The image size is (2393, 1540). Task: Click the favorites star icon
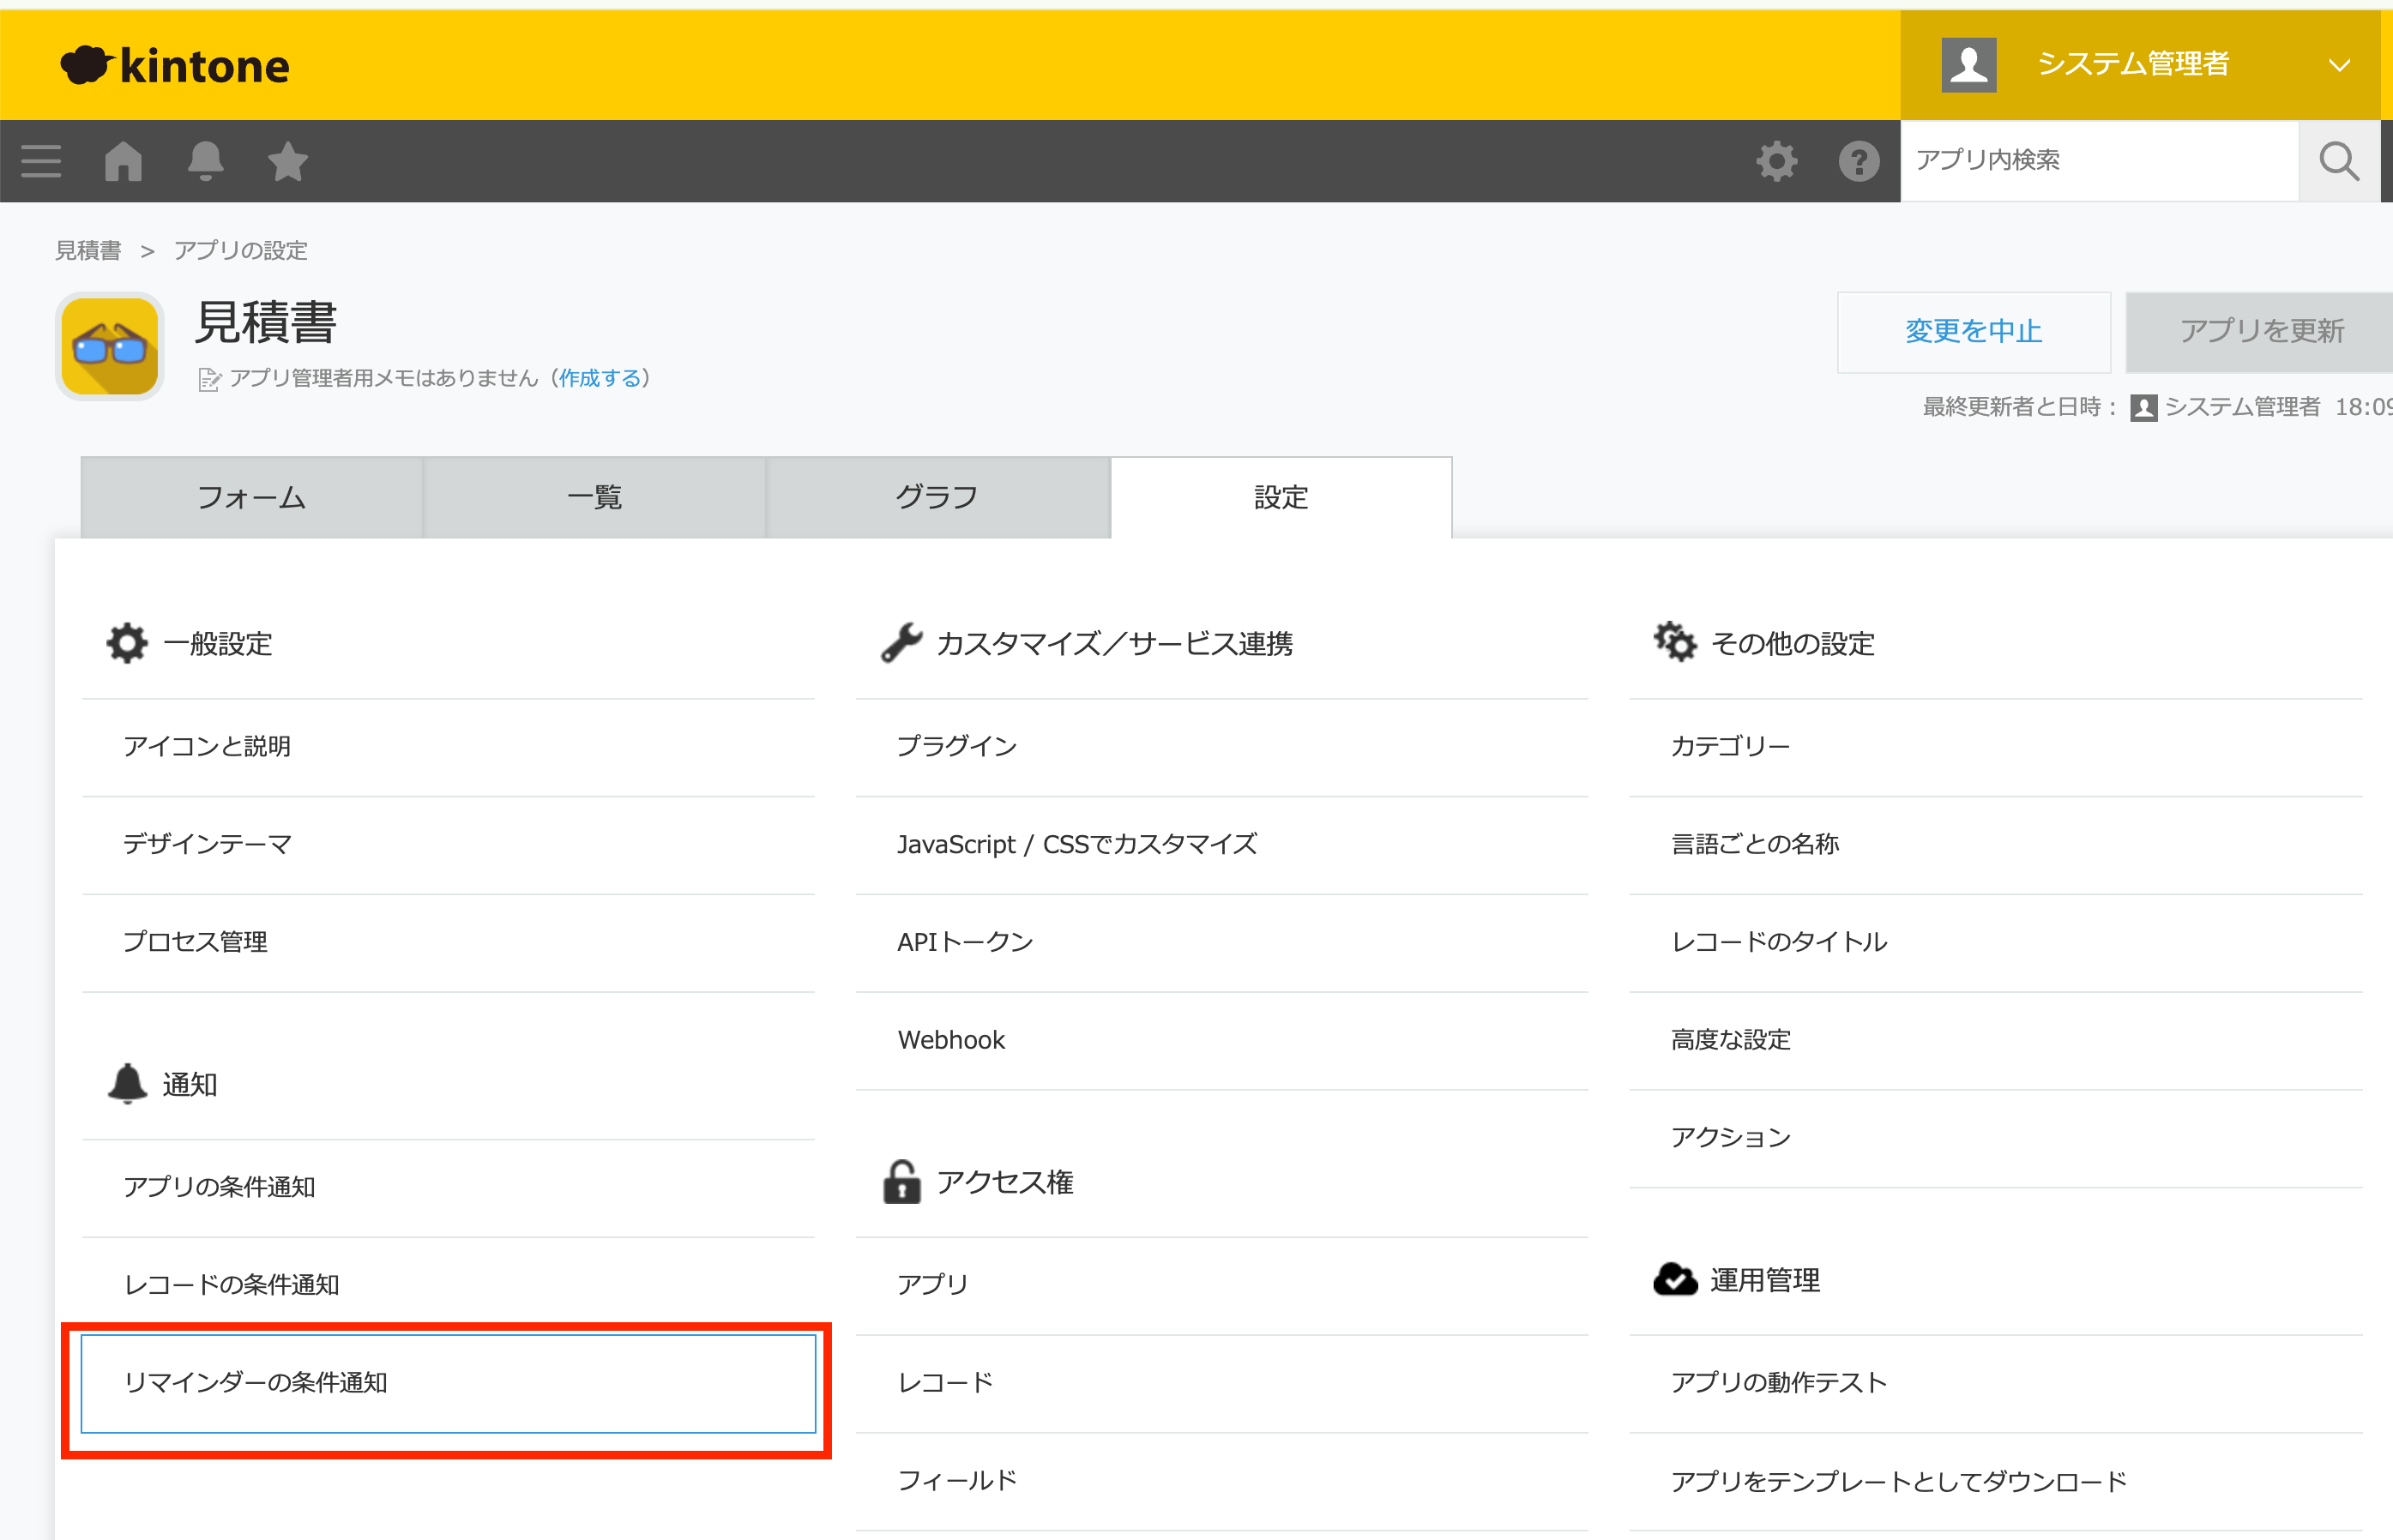click(x=287, y=161)
